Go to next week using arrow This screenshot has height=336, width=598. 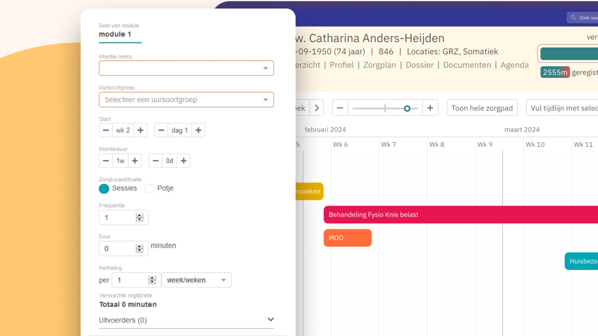click(x=317, y=108)
